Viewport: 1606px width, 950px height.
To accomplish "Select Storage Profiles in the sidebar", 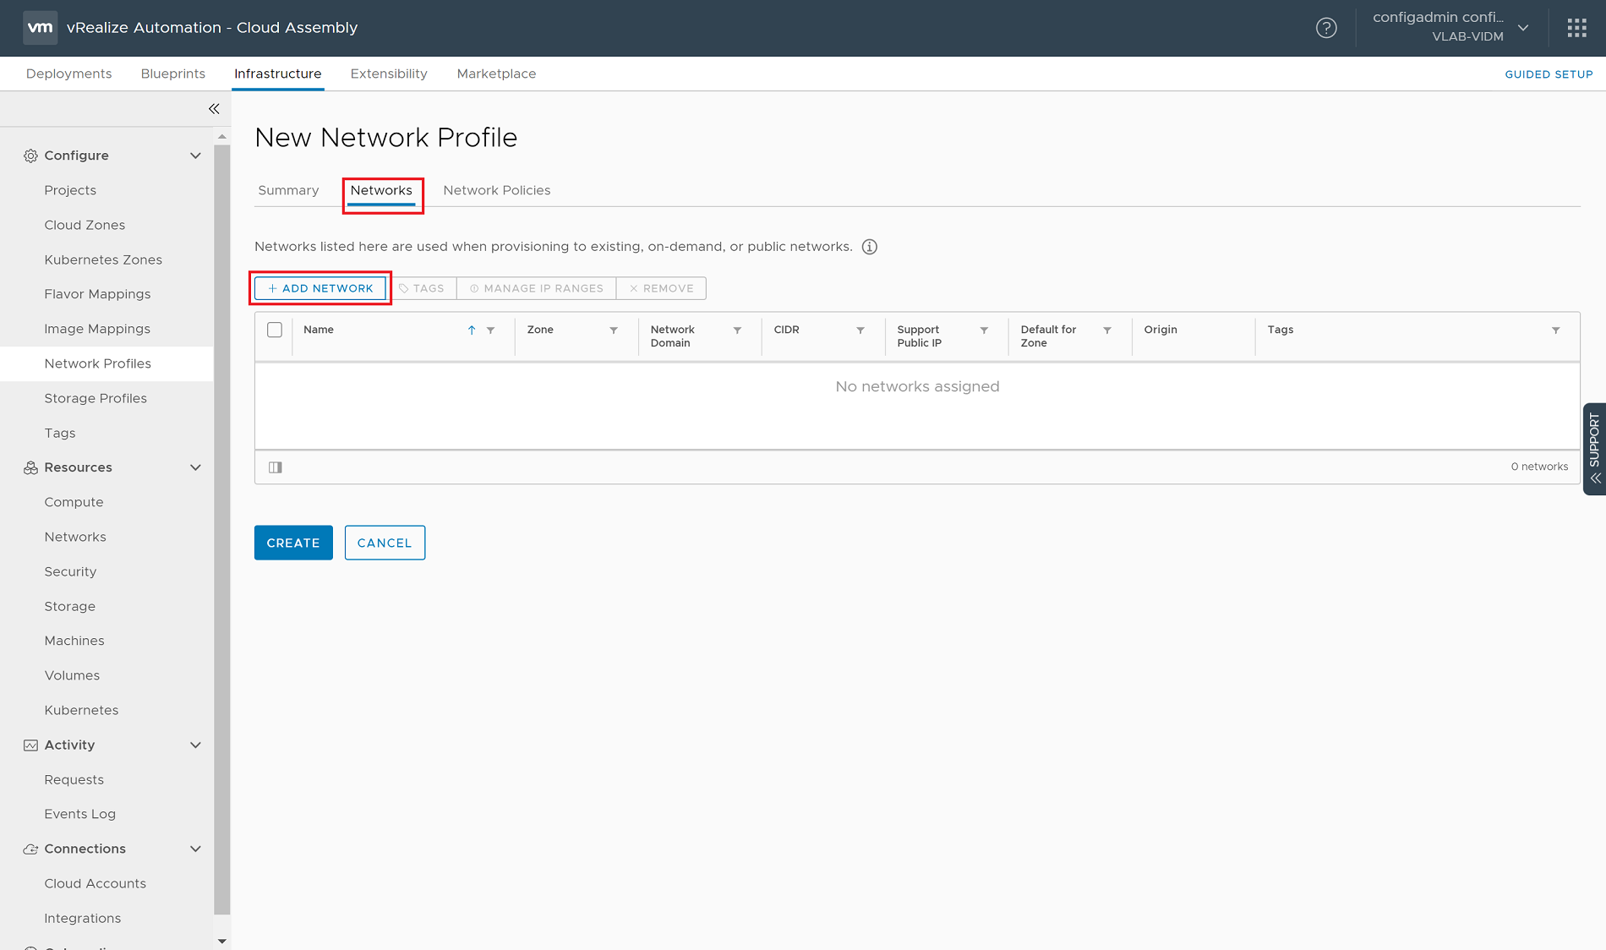I will click(x=95, y=397).
